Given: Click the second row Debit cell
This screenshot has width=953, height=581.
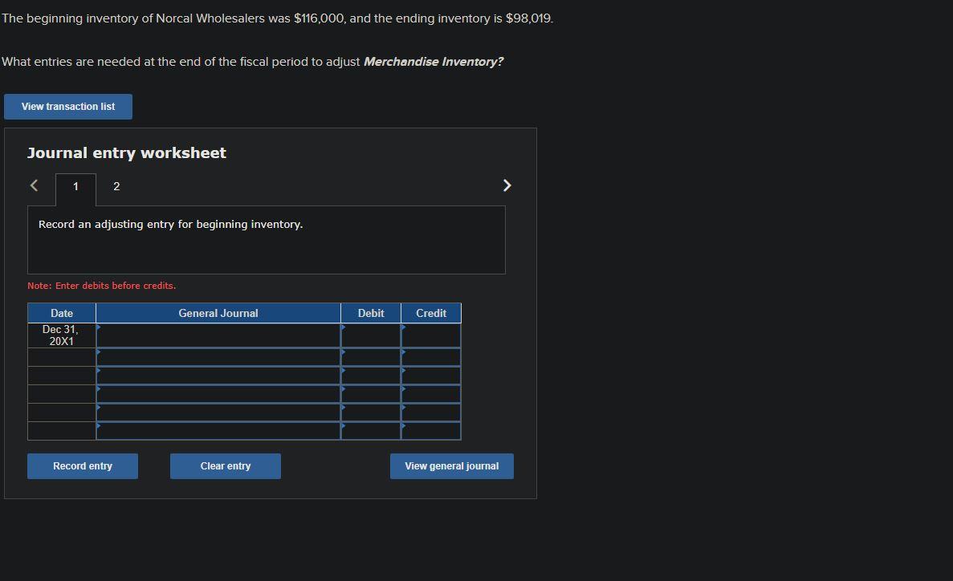Looking at the screenshot, I should click(371, 357).
